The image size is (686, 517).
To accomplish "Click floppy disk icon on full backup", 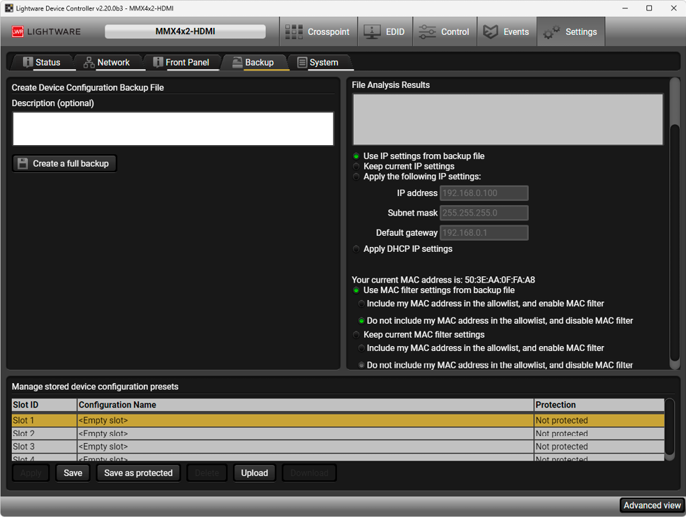I will coord(23,163).
